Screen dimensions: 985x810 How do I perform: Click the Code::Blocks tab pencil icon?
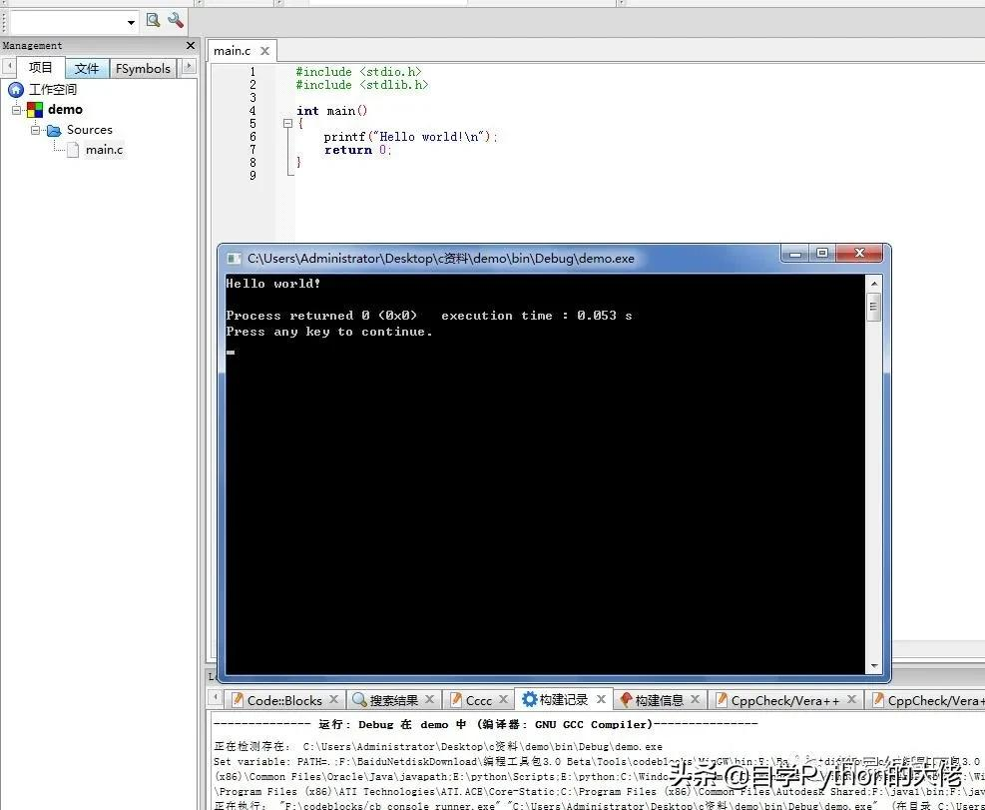point(238,699)
